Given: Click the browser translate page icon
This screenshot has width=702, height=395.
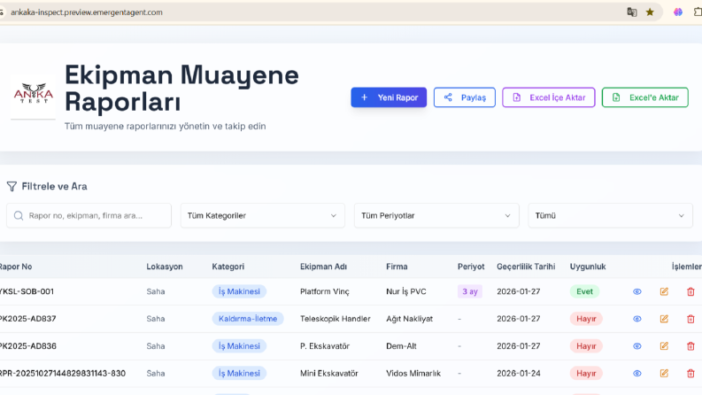Looking at the screenshot, I should pos(632,12).
